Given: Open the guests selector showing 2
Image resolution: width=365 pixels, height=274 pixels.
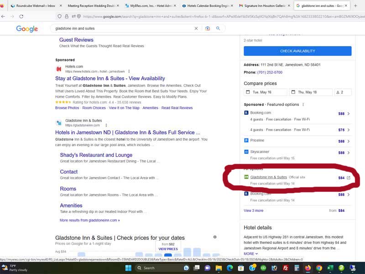Looking at the screenshot, I should tap(343, 92).
